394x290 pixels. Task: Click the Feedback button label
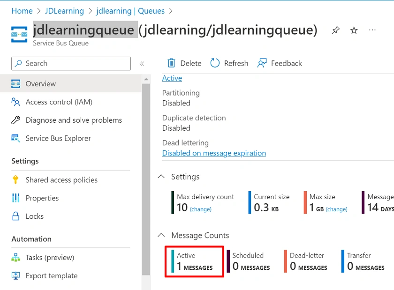click(287, 63)
